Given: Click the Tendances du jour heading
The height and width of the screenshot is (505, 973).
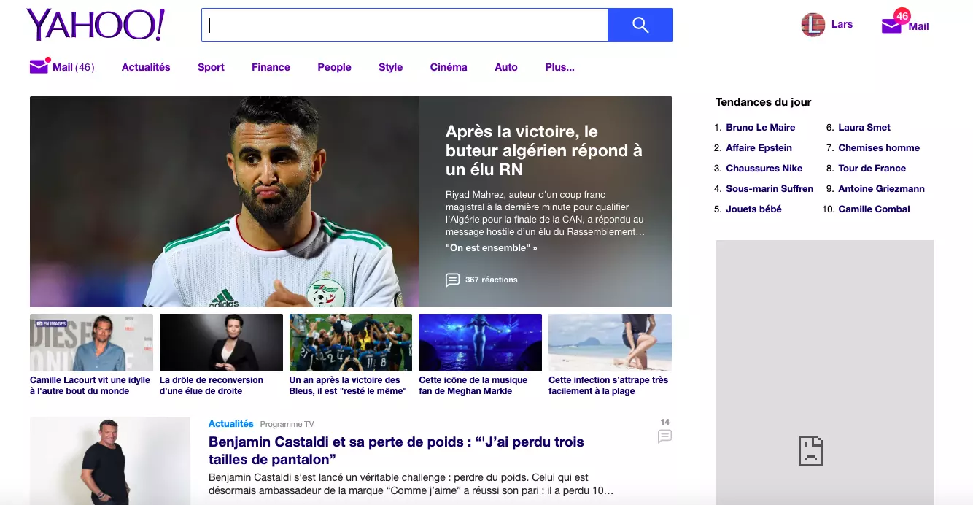Looking at the screenshot, I should [763, 102].
